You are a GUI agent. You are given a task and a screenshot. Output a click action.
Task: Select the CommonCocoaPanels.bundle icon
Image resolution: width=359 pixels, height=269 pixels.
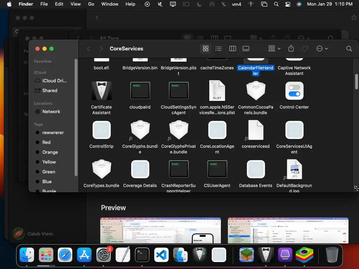(256, 91)
